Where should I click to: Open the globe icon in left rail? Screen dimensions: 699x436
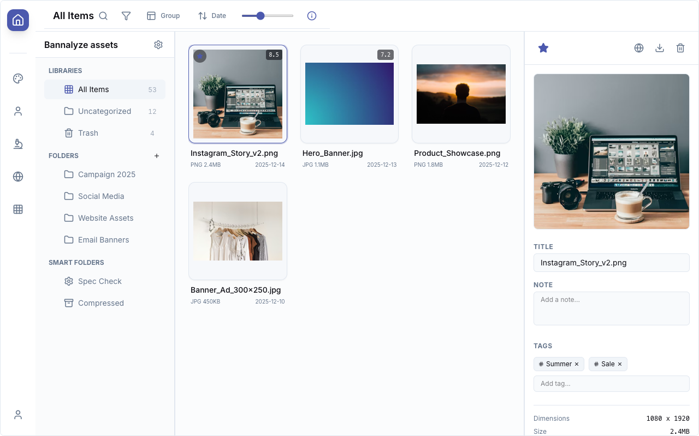18,177
